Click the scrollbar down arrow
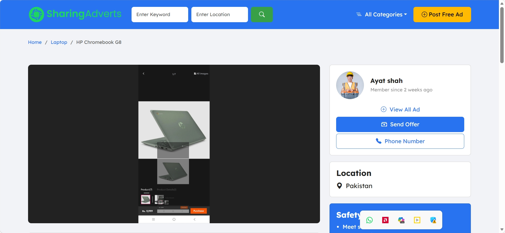Viewport: 505px width, 233px height. 502,230
